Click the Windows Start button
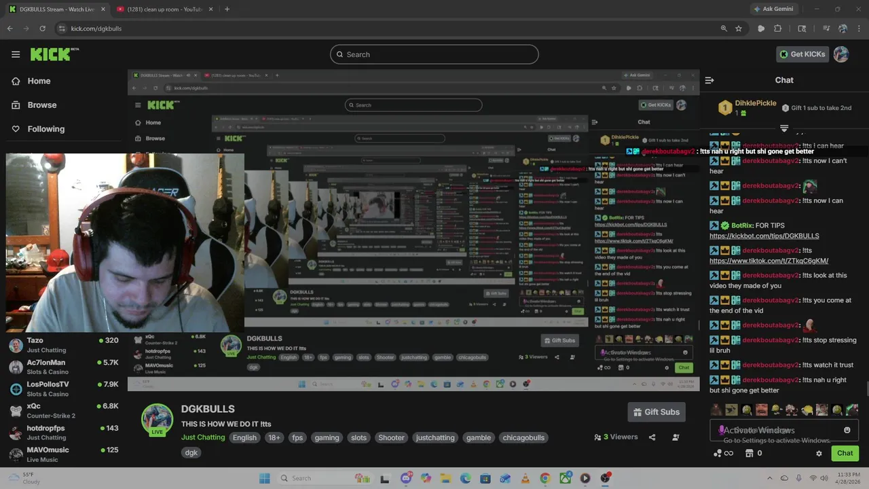The image size is (869, 489). pyautogui.click(x=264, y=478)
